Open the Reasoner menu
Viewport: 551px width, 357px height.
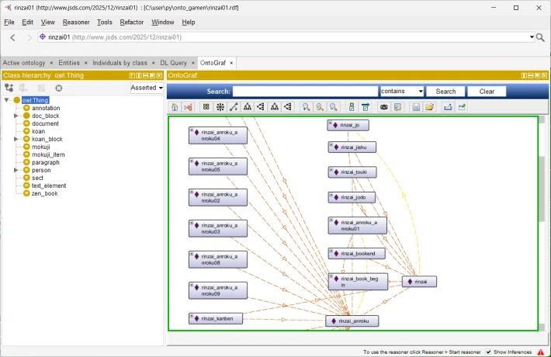coord(76,23)
